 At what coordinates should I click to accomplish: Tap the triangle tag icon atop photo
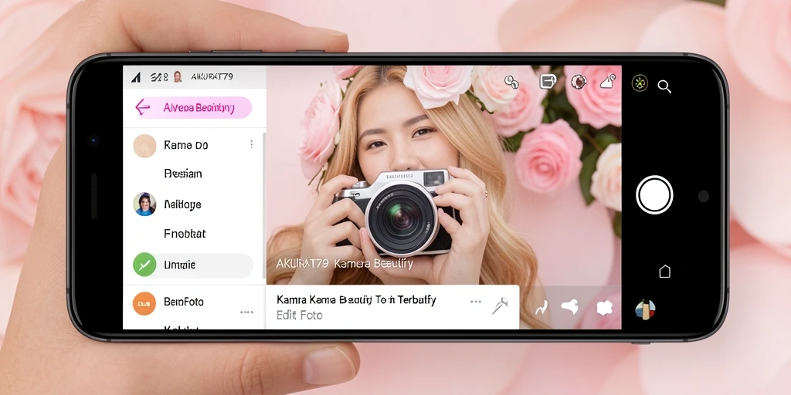pyautogui.click(x=609, y=81)
